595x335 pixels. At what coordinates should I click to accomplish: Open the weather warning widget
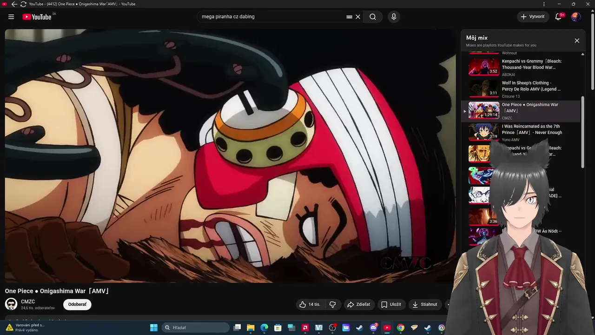tap(26, 328)
